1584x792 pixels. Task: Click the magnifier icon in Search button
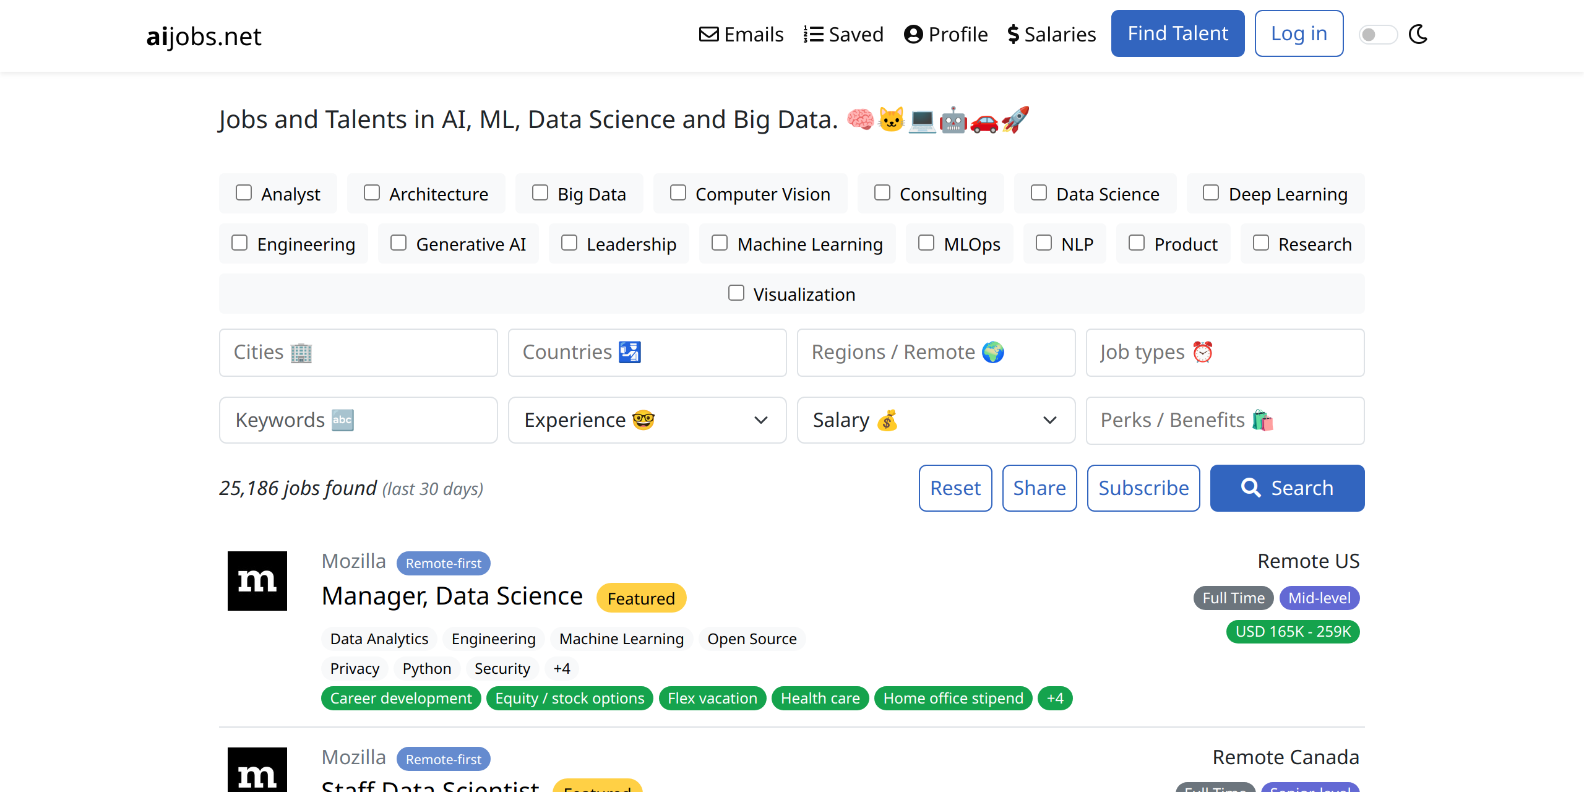point(1250,488)
